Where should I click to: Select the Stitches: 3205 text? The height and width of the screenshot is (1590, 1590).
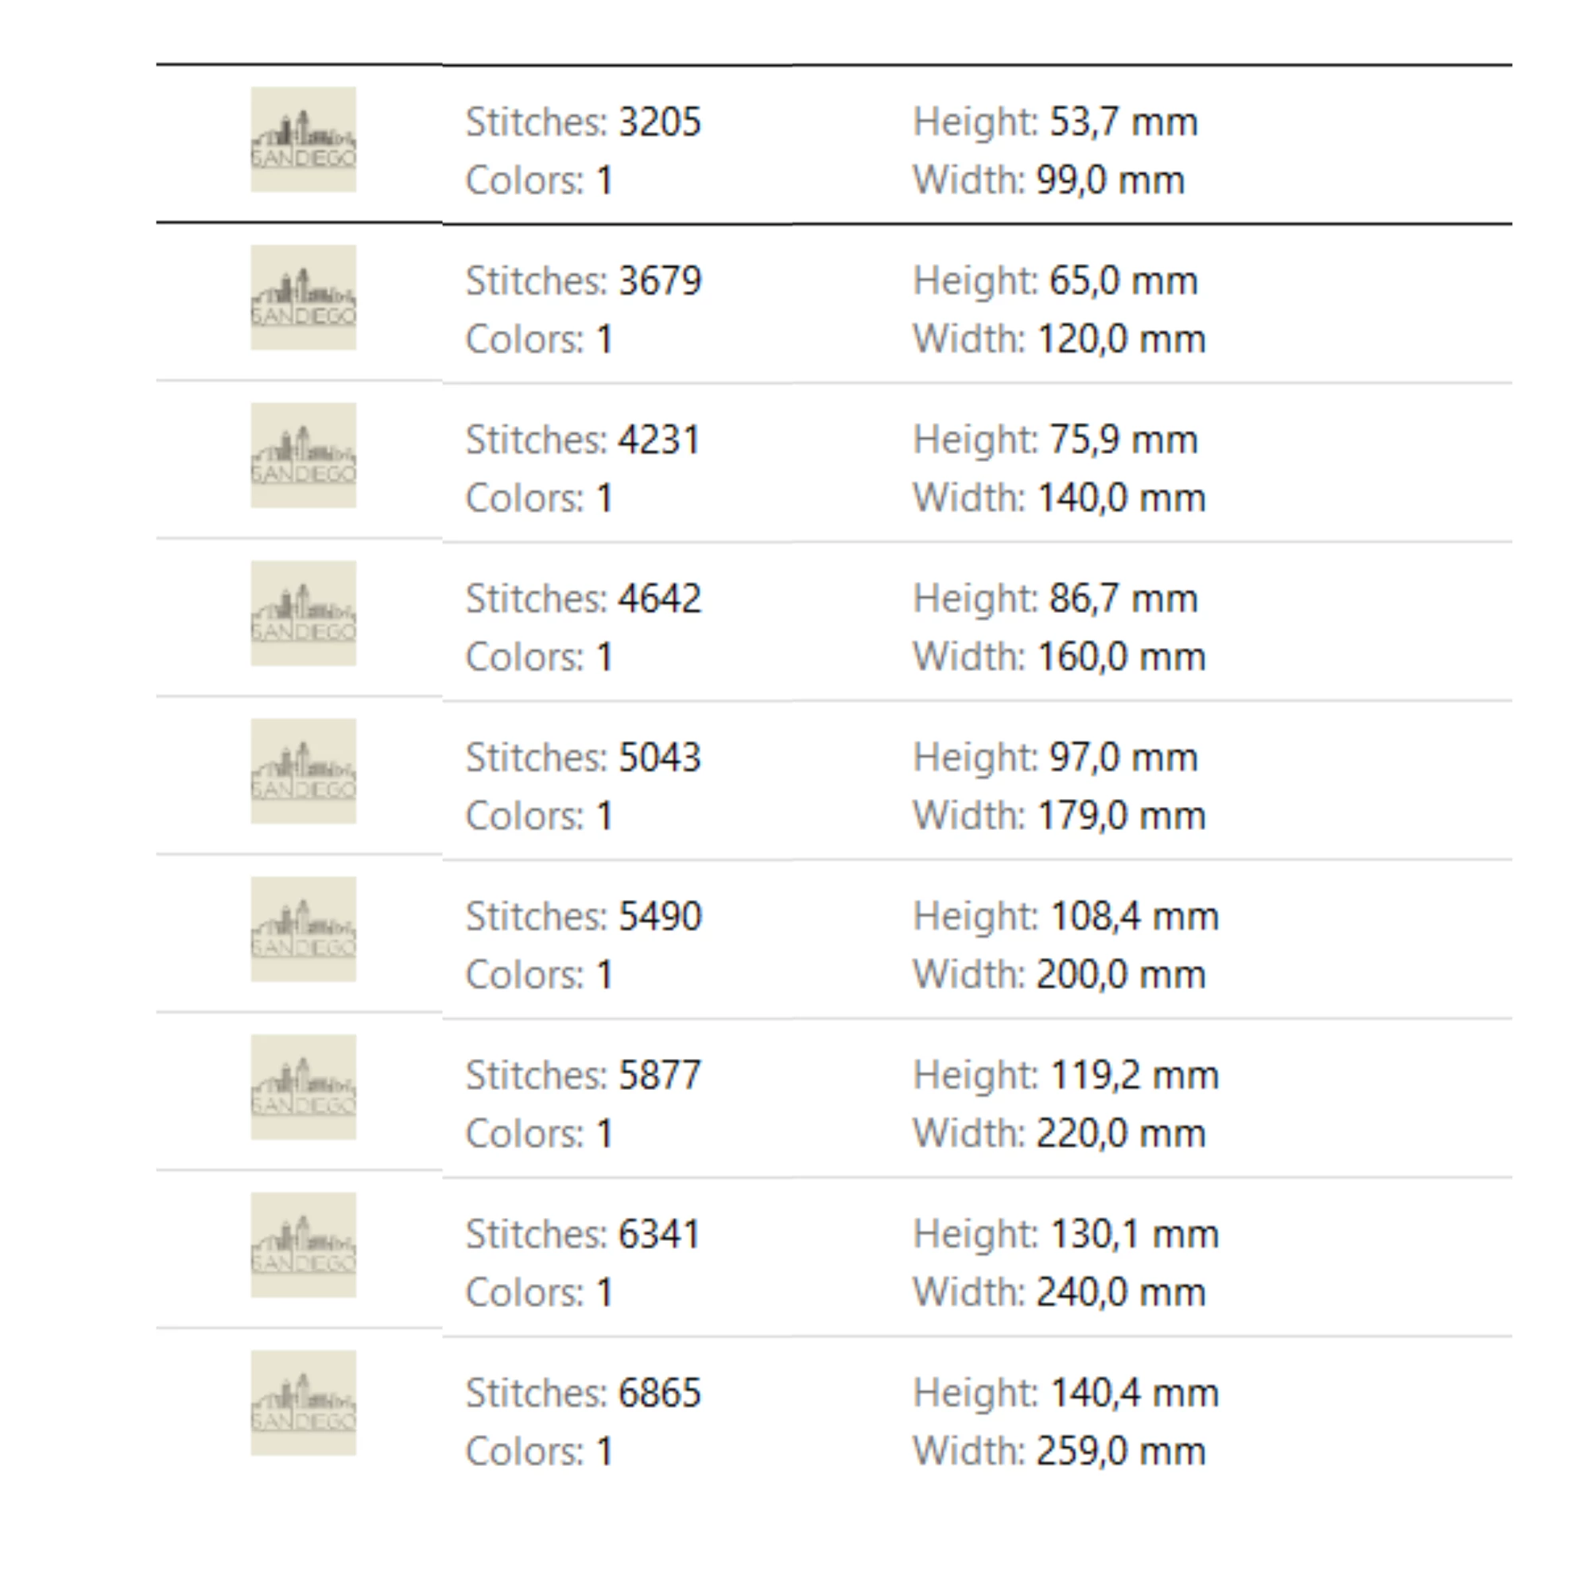[x=583, y=122]
